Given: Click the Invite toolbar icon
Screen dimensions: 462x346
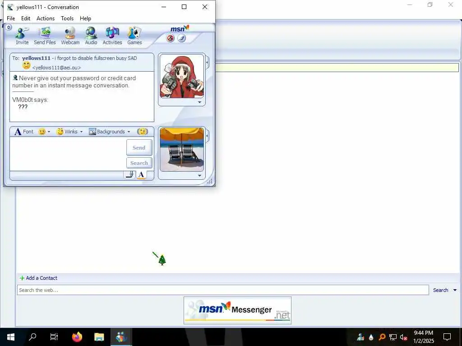Looking at the screenshot, I should tap(22, 36).
